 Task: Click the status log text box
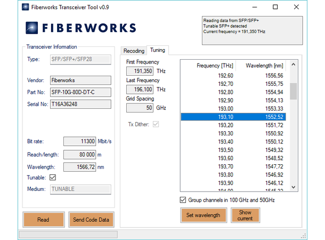(252, 30)
